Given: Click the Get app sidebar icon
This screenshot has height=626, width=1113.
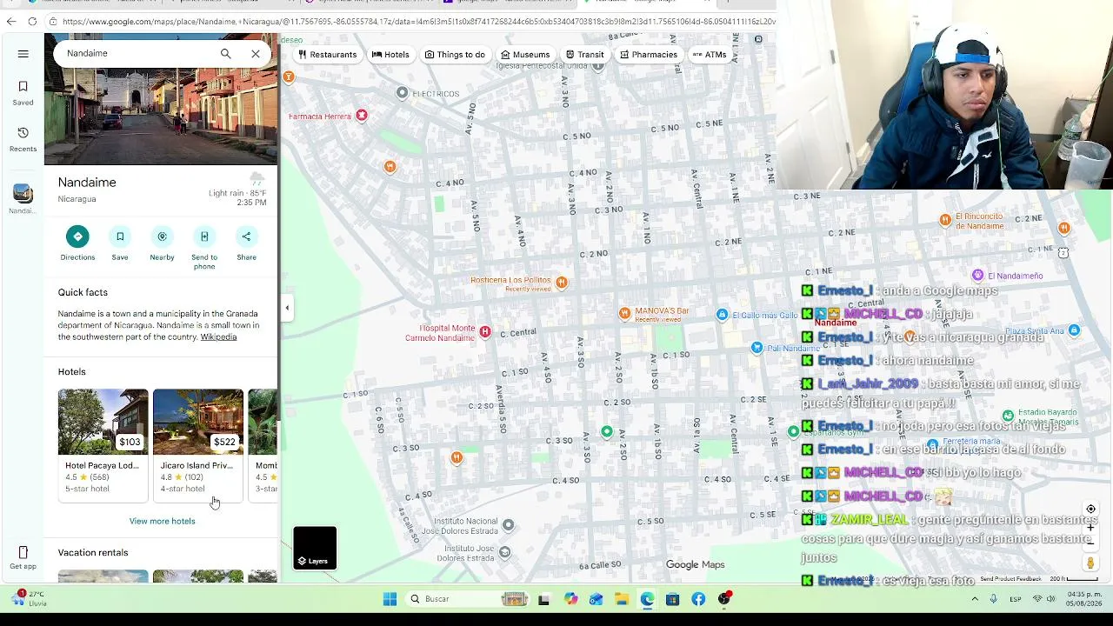Looking at the screenshot, I should point(23,557).
